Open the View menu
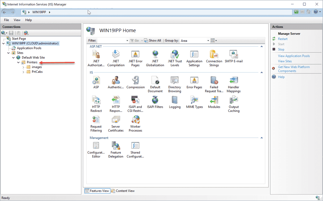Viewport: 323px width, 201px height. pyautogui.click(x=17, y=20)
